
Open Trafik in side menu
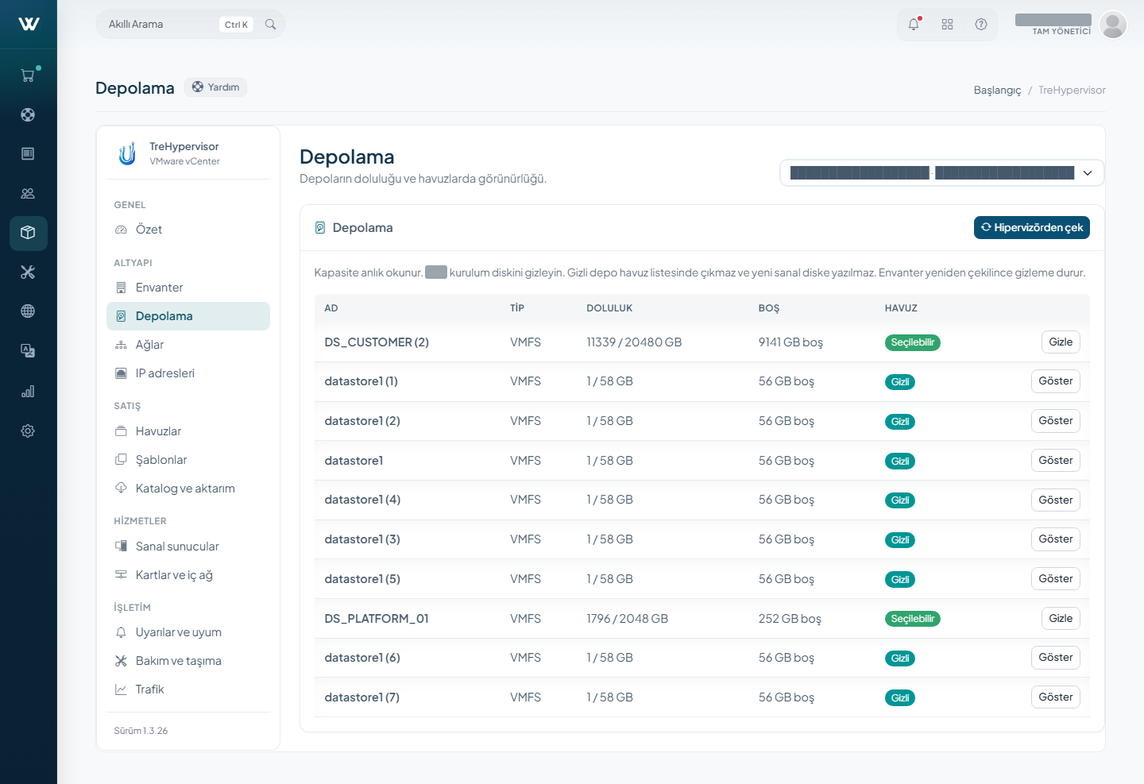(188, 689)
